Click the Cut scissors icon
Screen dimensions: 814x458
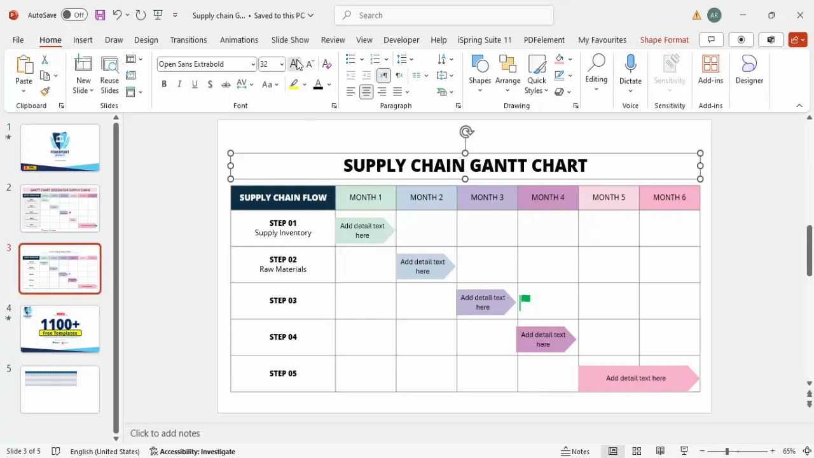(x=45, y=60)
